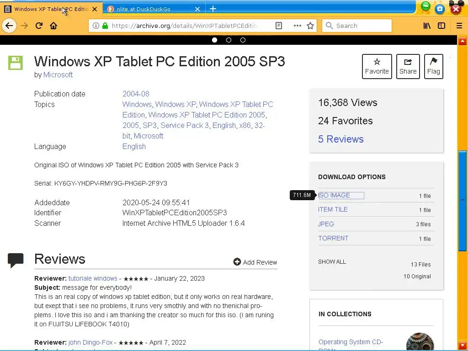Click the 10 Original count

click(x=417, y=277)
